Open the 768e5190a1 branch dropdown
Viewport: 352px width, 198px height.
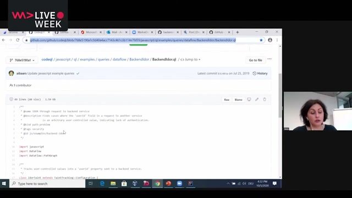point(22,60)
